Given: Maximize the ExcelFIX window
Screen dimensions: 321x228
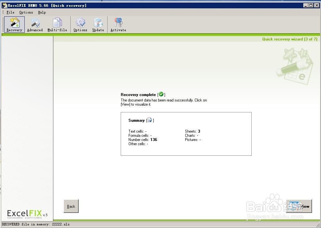Looking at the screenshot, I should (x=311, y=5).
